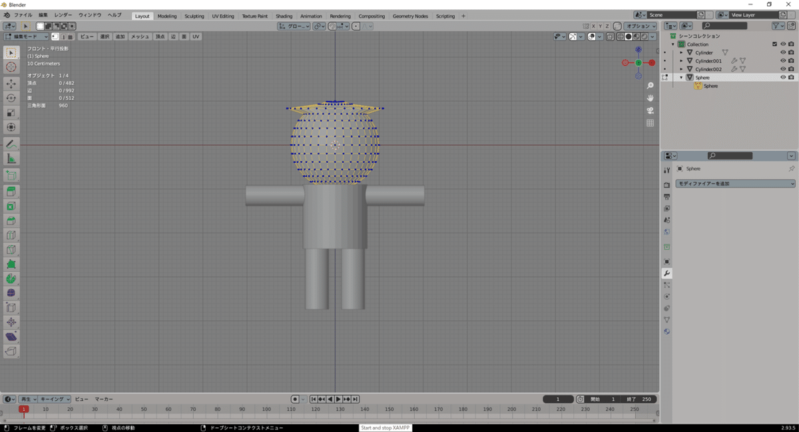Select the Shrink/Fatten tool
This screenshot has height=432, width=799.
click(11, 322)
